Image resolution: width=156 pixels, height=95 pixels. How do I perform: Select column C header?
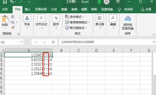point(79,50)
